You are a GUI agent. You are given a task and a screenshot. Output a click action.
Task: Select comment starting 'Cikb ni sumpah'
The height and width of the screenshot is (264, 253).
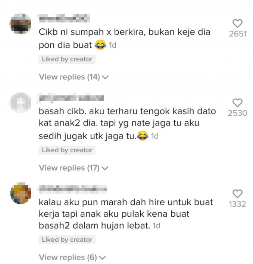[124, 39]
